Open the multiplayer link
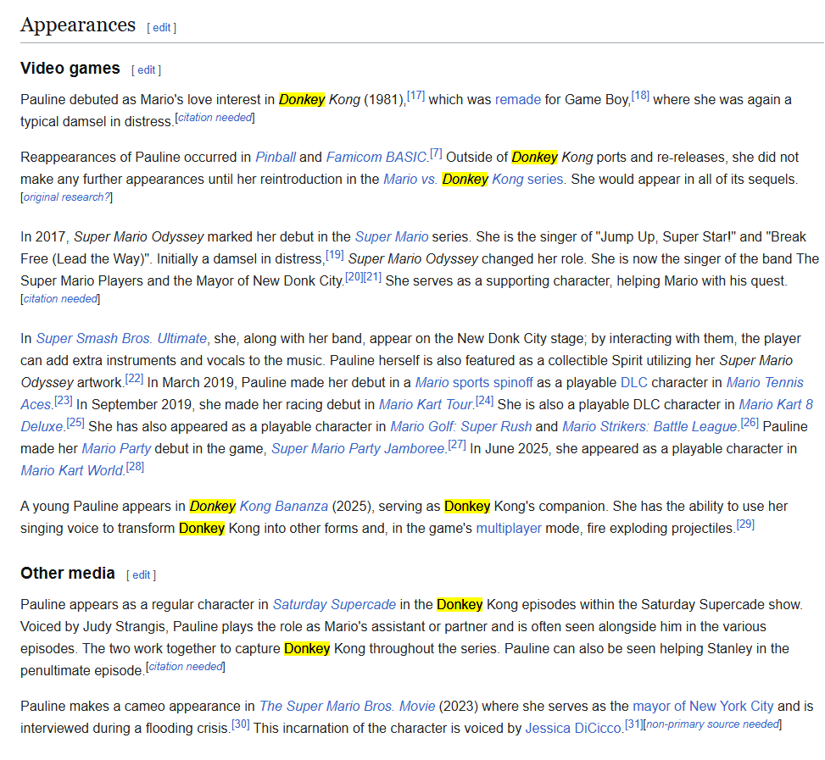Image resolution: width=825 pixels, height=760 pixels. 509,529
